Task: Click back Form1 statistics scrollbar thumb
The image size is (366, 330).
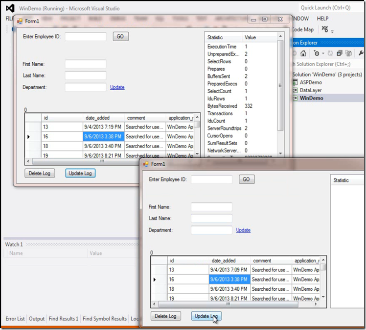Action: click(280, 85)
